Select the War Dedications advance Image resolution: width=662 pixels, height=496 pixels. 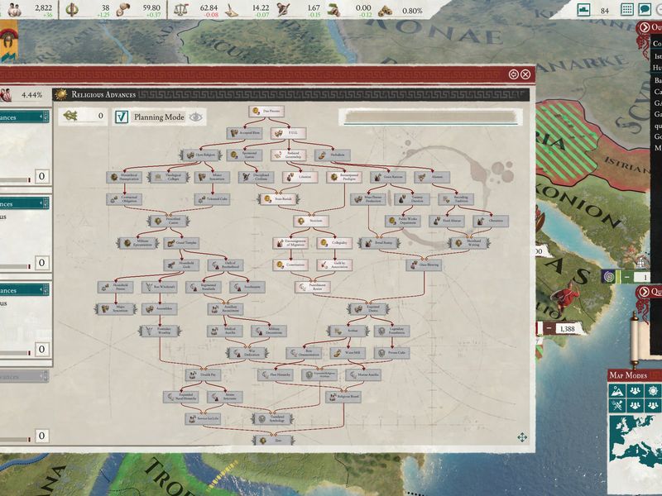pyautogui.click(x=247, y=353)
